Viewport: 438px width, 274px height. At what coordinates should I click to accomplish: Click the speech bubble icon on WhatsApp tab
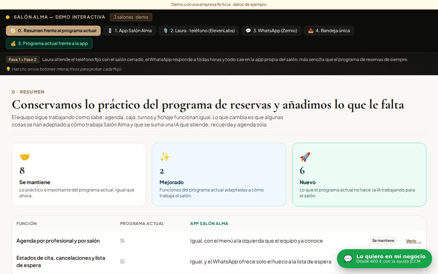pos(248,31)
